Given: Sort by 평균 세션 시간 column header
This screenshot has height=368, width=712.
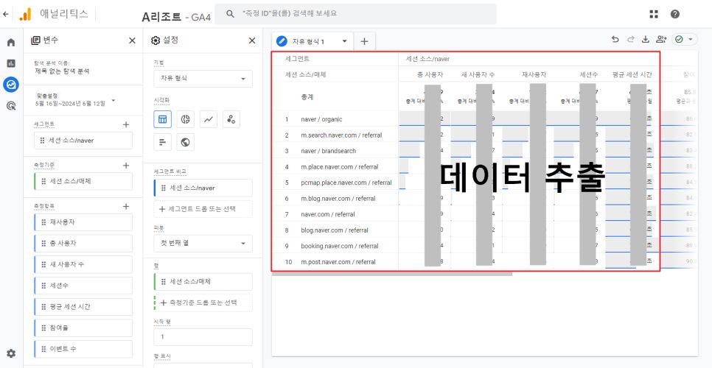Looking at the screenshot, I should click(x=632, y=75).
